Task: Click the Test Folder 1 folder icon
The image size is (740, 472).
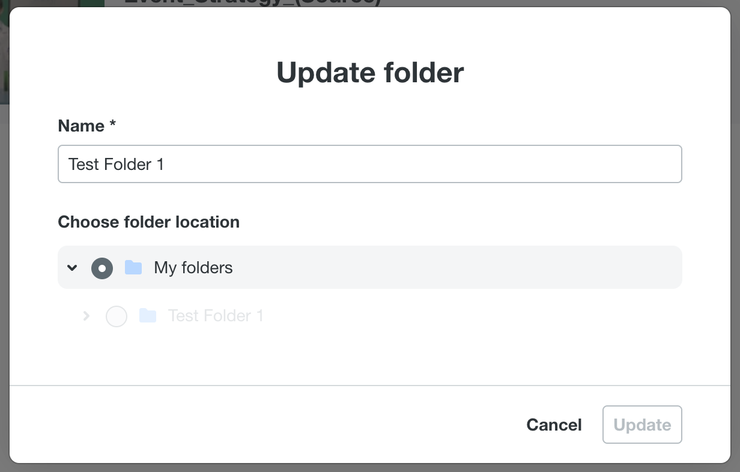Action: click(x=148, y=316)
